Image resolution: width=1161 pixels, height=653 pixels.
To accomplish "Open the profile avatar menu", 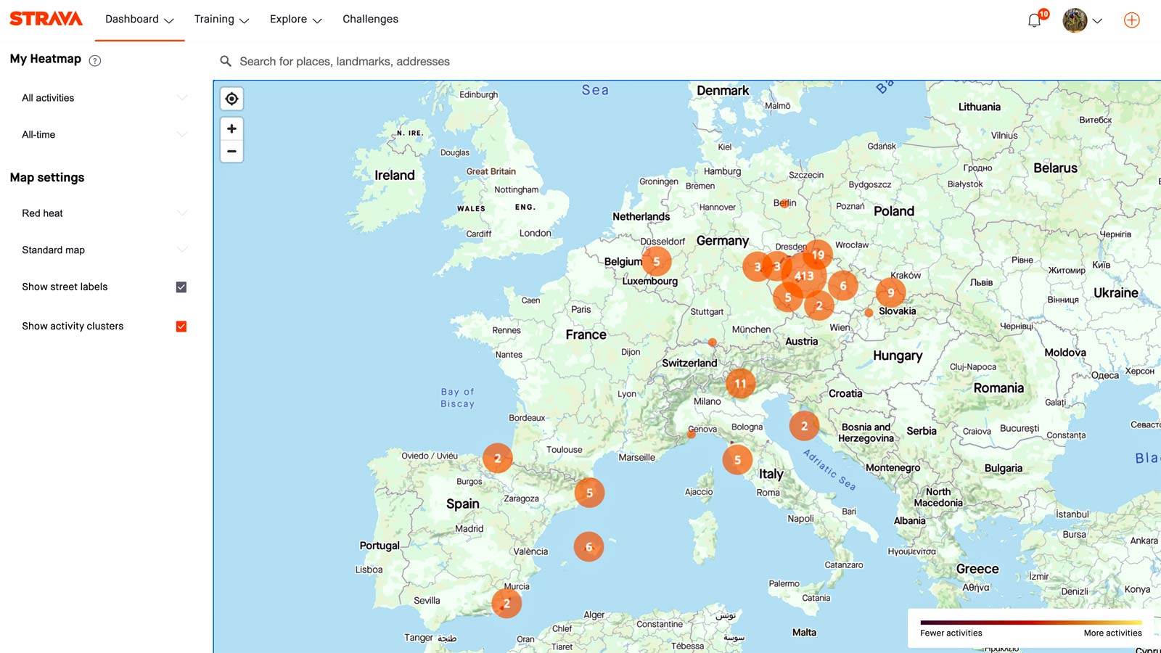I will (1075, 20).
